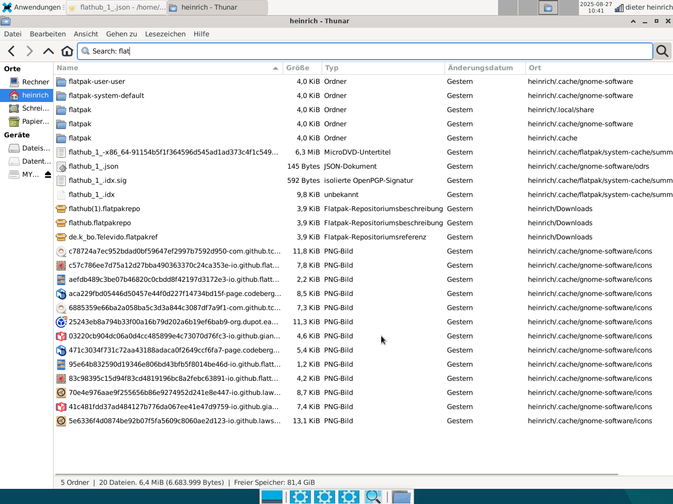Open the Hilfe menu
Image resolution: width=673 pixels, height=504 pixels.
(201, 34)
